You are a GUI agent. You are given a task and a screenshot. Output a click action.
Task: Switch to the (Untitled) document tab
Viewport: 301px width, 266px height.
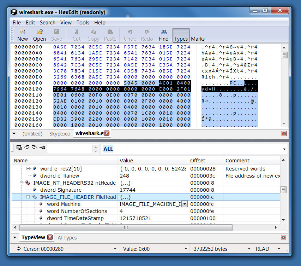pyautogui.click(x=32, y=134)
